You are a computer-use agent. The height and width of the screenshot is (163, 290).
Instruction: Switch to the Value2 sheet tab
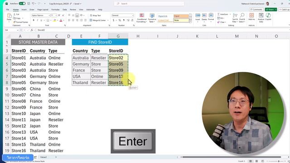pos(43,157)
